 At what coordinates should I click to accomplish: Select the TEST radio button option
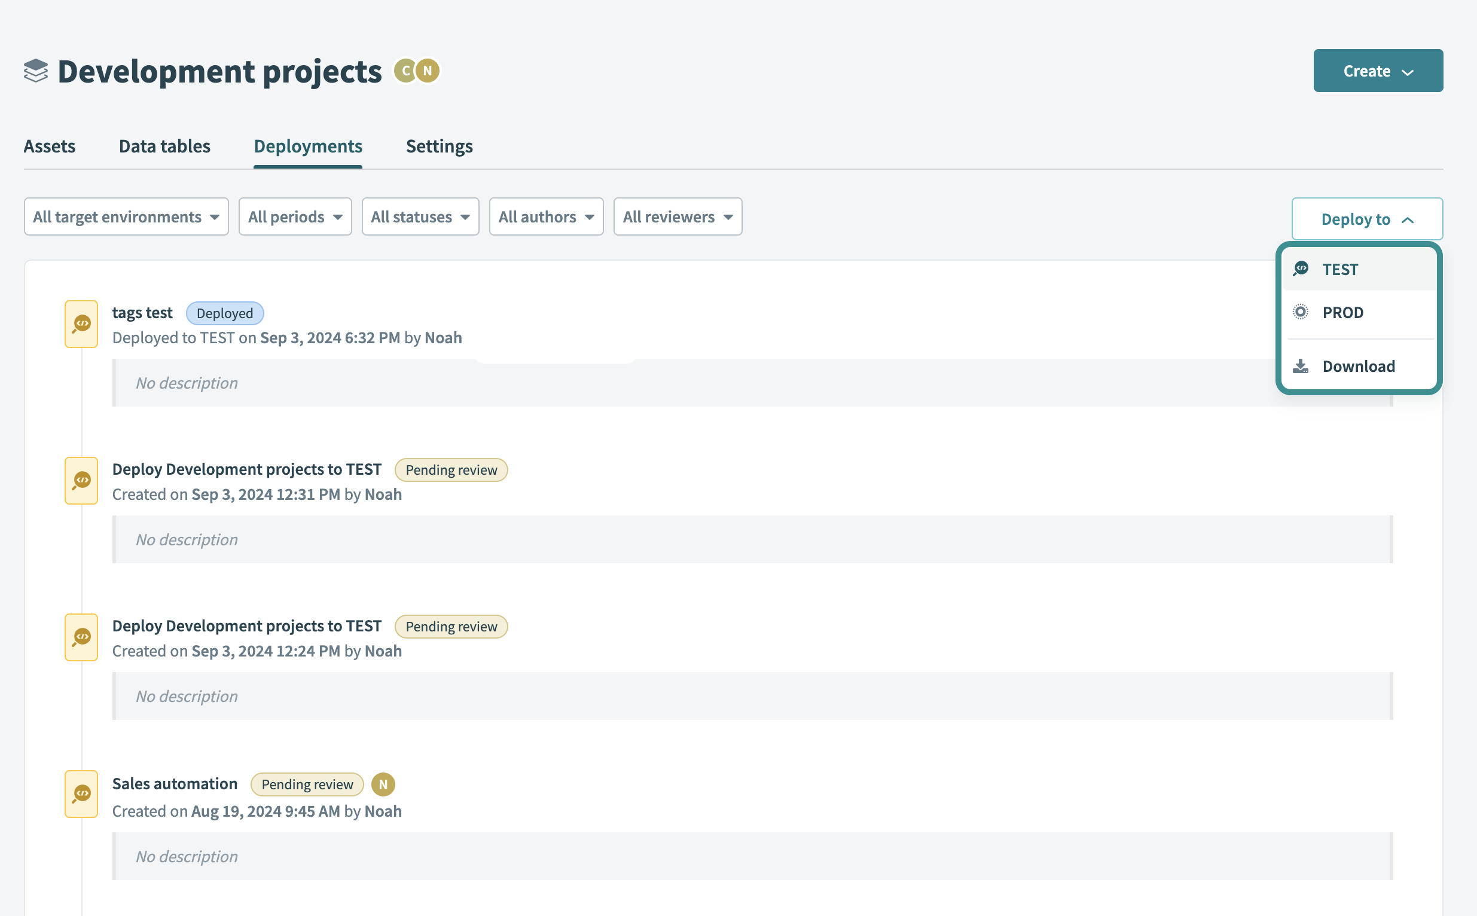pyautogui.click(x=1360, y=269)
